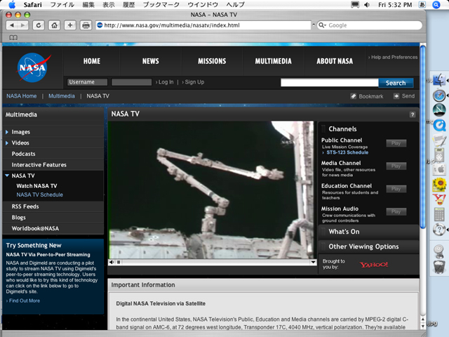Open Calculator from the Dock

coord(439,214)
